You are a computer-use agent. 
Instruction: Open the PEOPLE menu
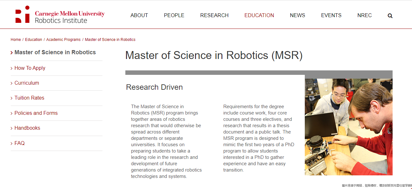click(x=174, y=15)
